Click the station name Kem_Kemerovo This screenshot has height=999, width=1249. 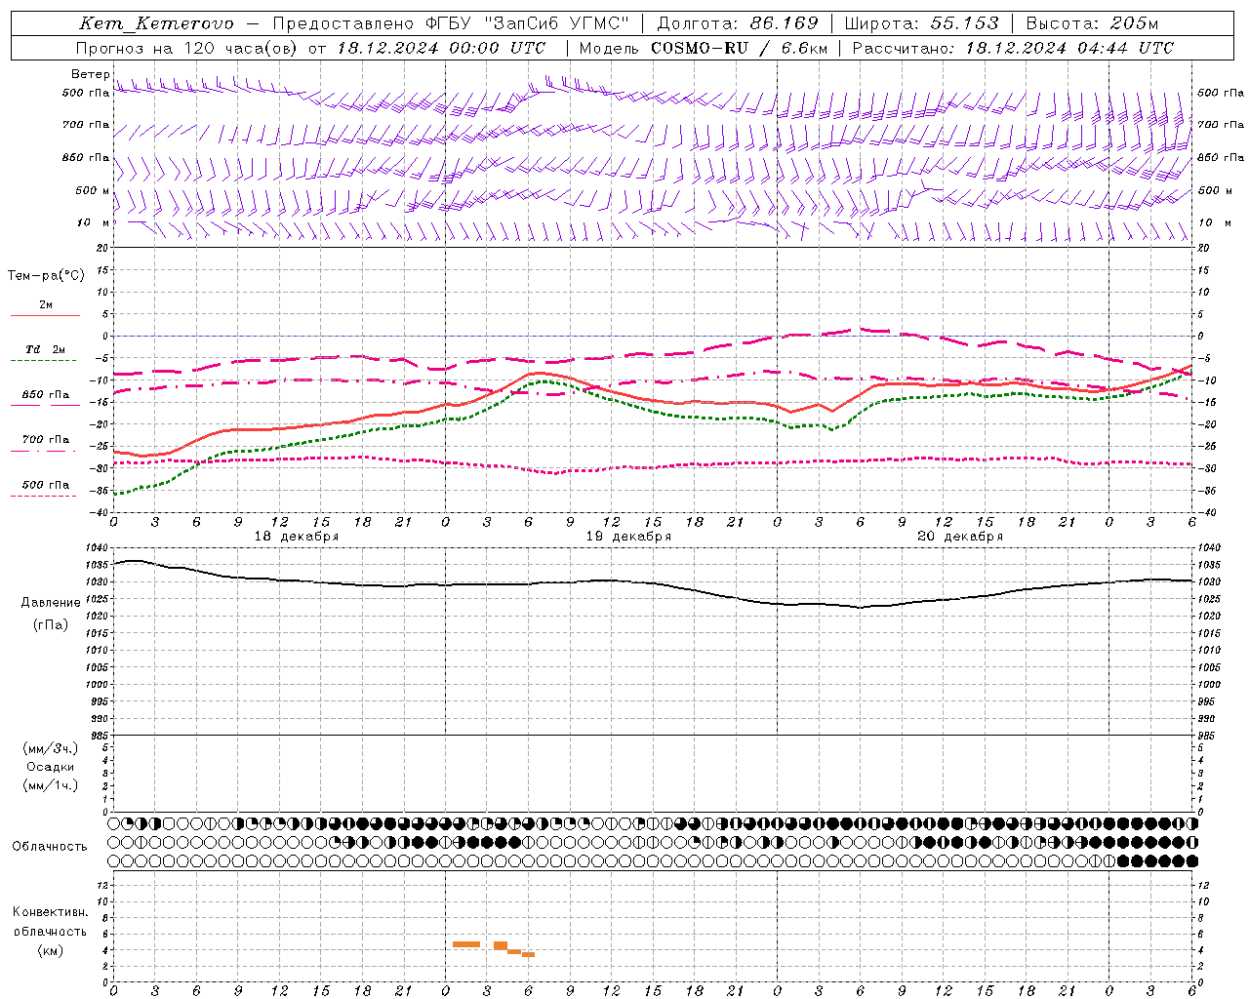pyautogui.click(x=156, y=23)
